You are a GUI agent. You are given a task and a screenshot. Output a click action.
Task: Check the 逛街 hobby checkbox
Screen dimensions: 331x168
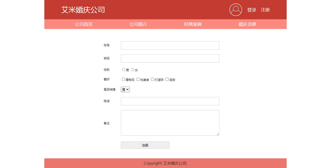click(x=167, y=79)
